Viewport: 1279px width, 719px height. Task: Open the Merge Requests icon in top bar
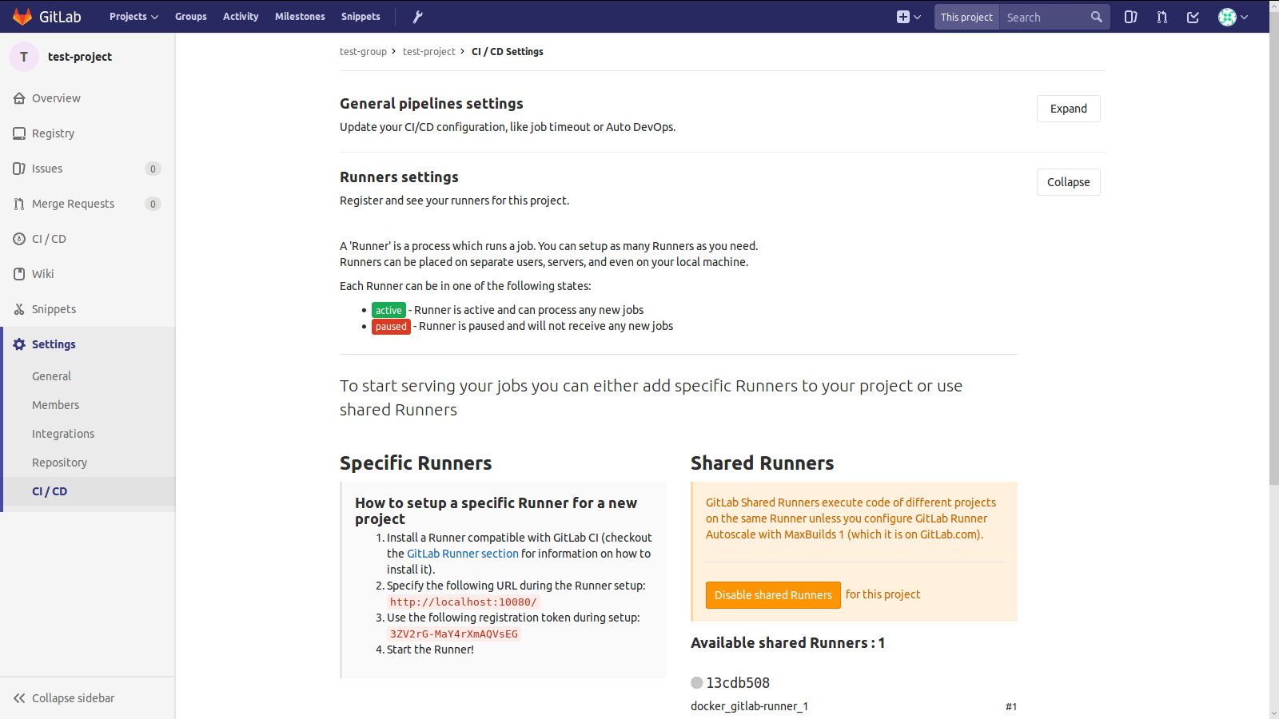1161,16
